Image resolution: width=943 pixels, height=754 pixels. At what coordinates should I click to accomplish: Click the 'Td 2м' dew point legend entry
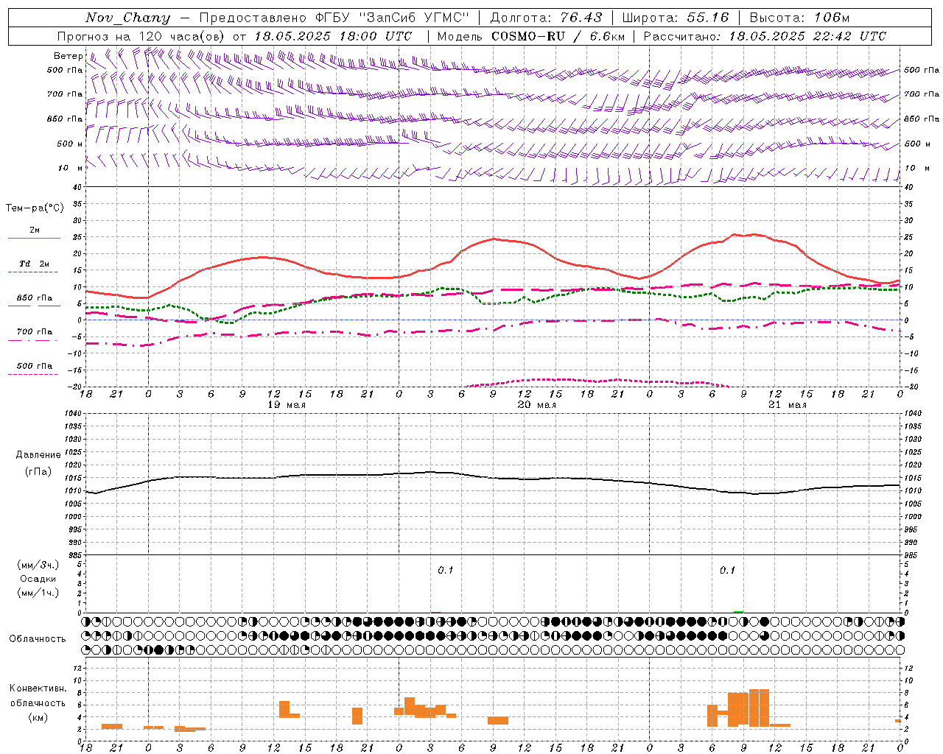(35, 264)
